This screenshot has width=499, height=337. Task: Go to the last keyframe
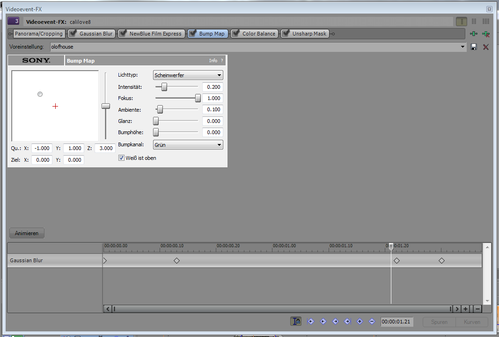tap(347, 321)
